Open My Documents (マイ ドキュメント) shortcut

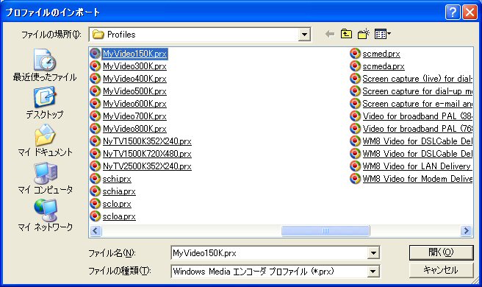click(45, 141)
